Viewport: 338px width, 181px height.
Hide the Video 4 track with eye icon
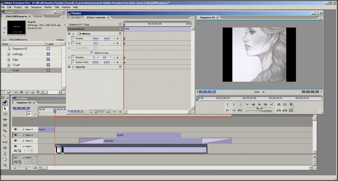[x=16, y=130]
